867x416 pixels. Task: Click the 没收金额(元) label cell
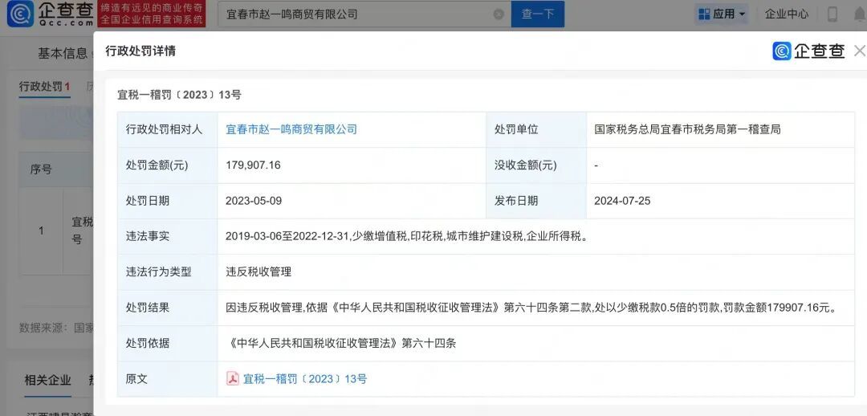click(x=535, y=165)
